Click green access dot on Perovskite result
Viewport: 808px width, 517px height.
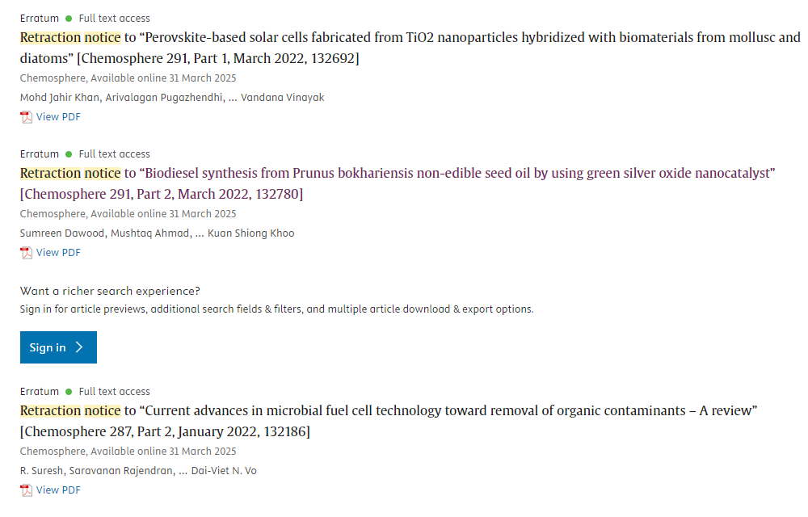coord(69,19)
